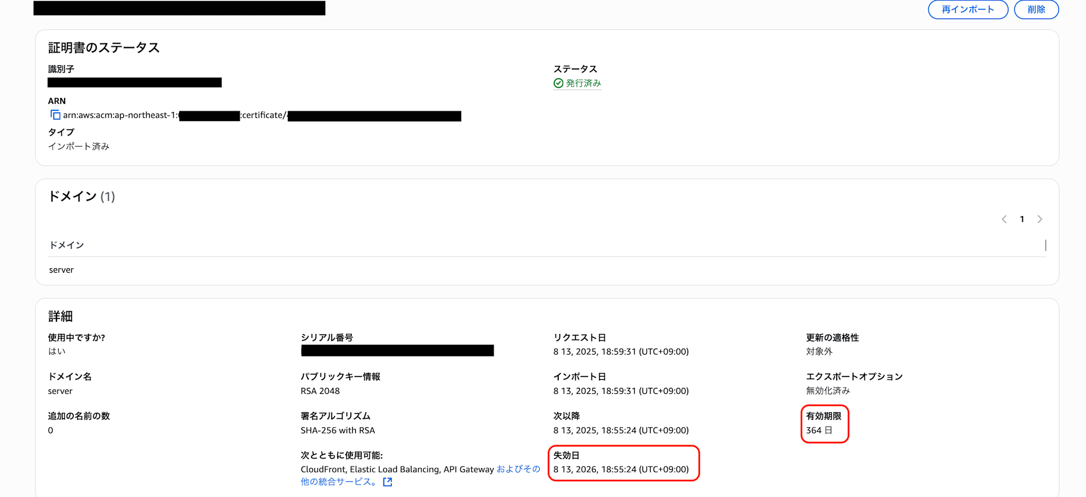Screen dimensions: 1086x497
Task: Click the RSA 2048 public key value
Action: tap(320, 391)
